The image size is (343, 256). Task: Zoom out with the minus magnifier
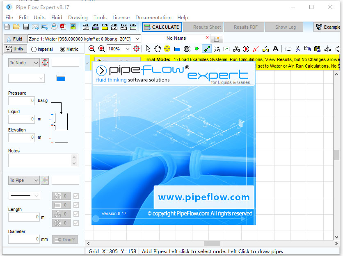pos(91,49)
